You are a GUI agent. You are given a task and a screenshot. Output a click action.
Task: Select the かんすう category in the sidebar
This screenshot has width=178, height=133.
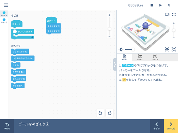(4, 21)
